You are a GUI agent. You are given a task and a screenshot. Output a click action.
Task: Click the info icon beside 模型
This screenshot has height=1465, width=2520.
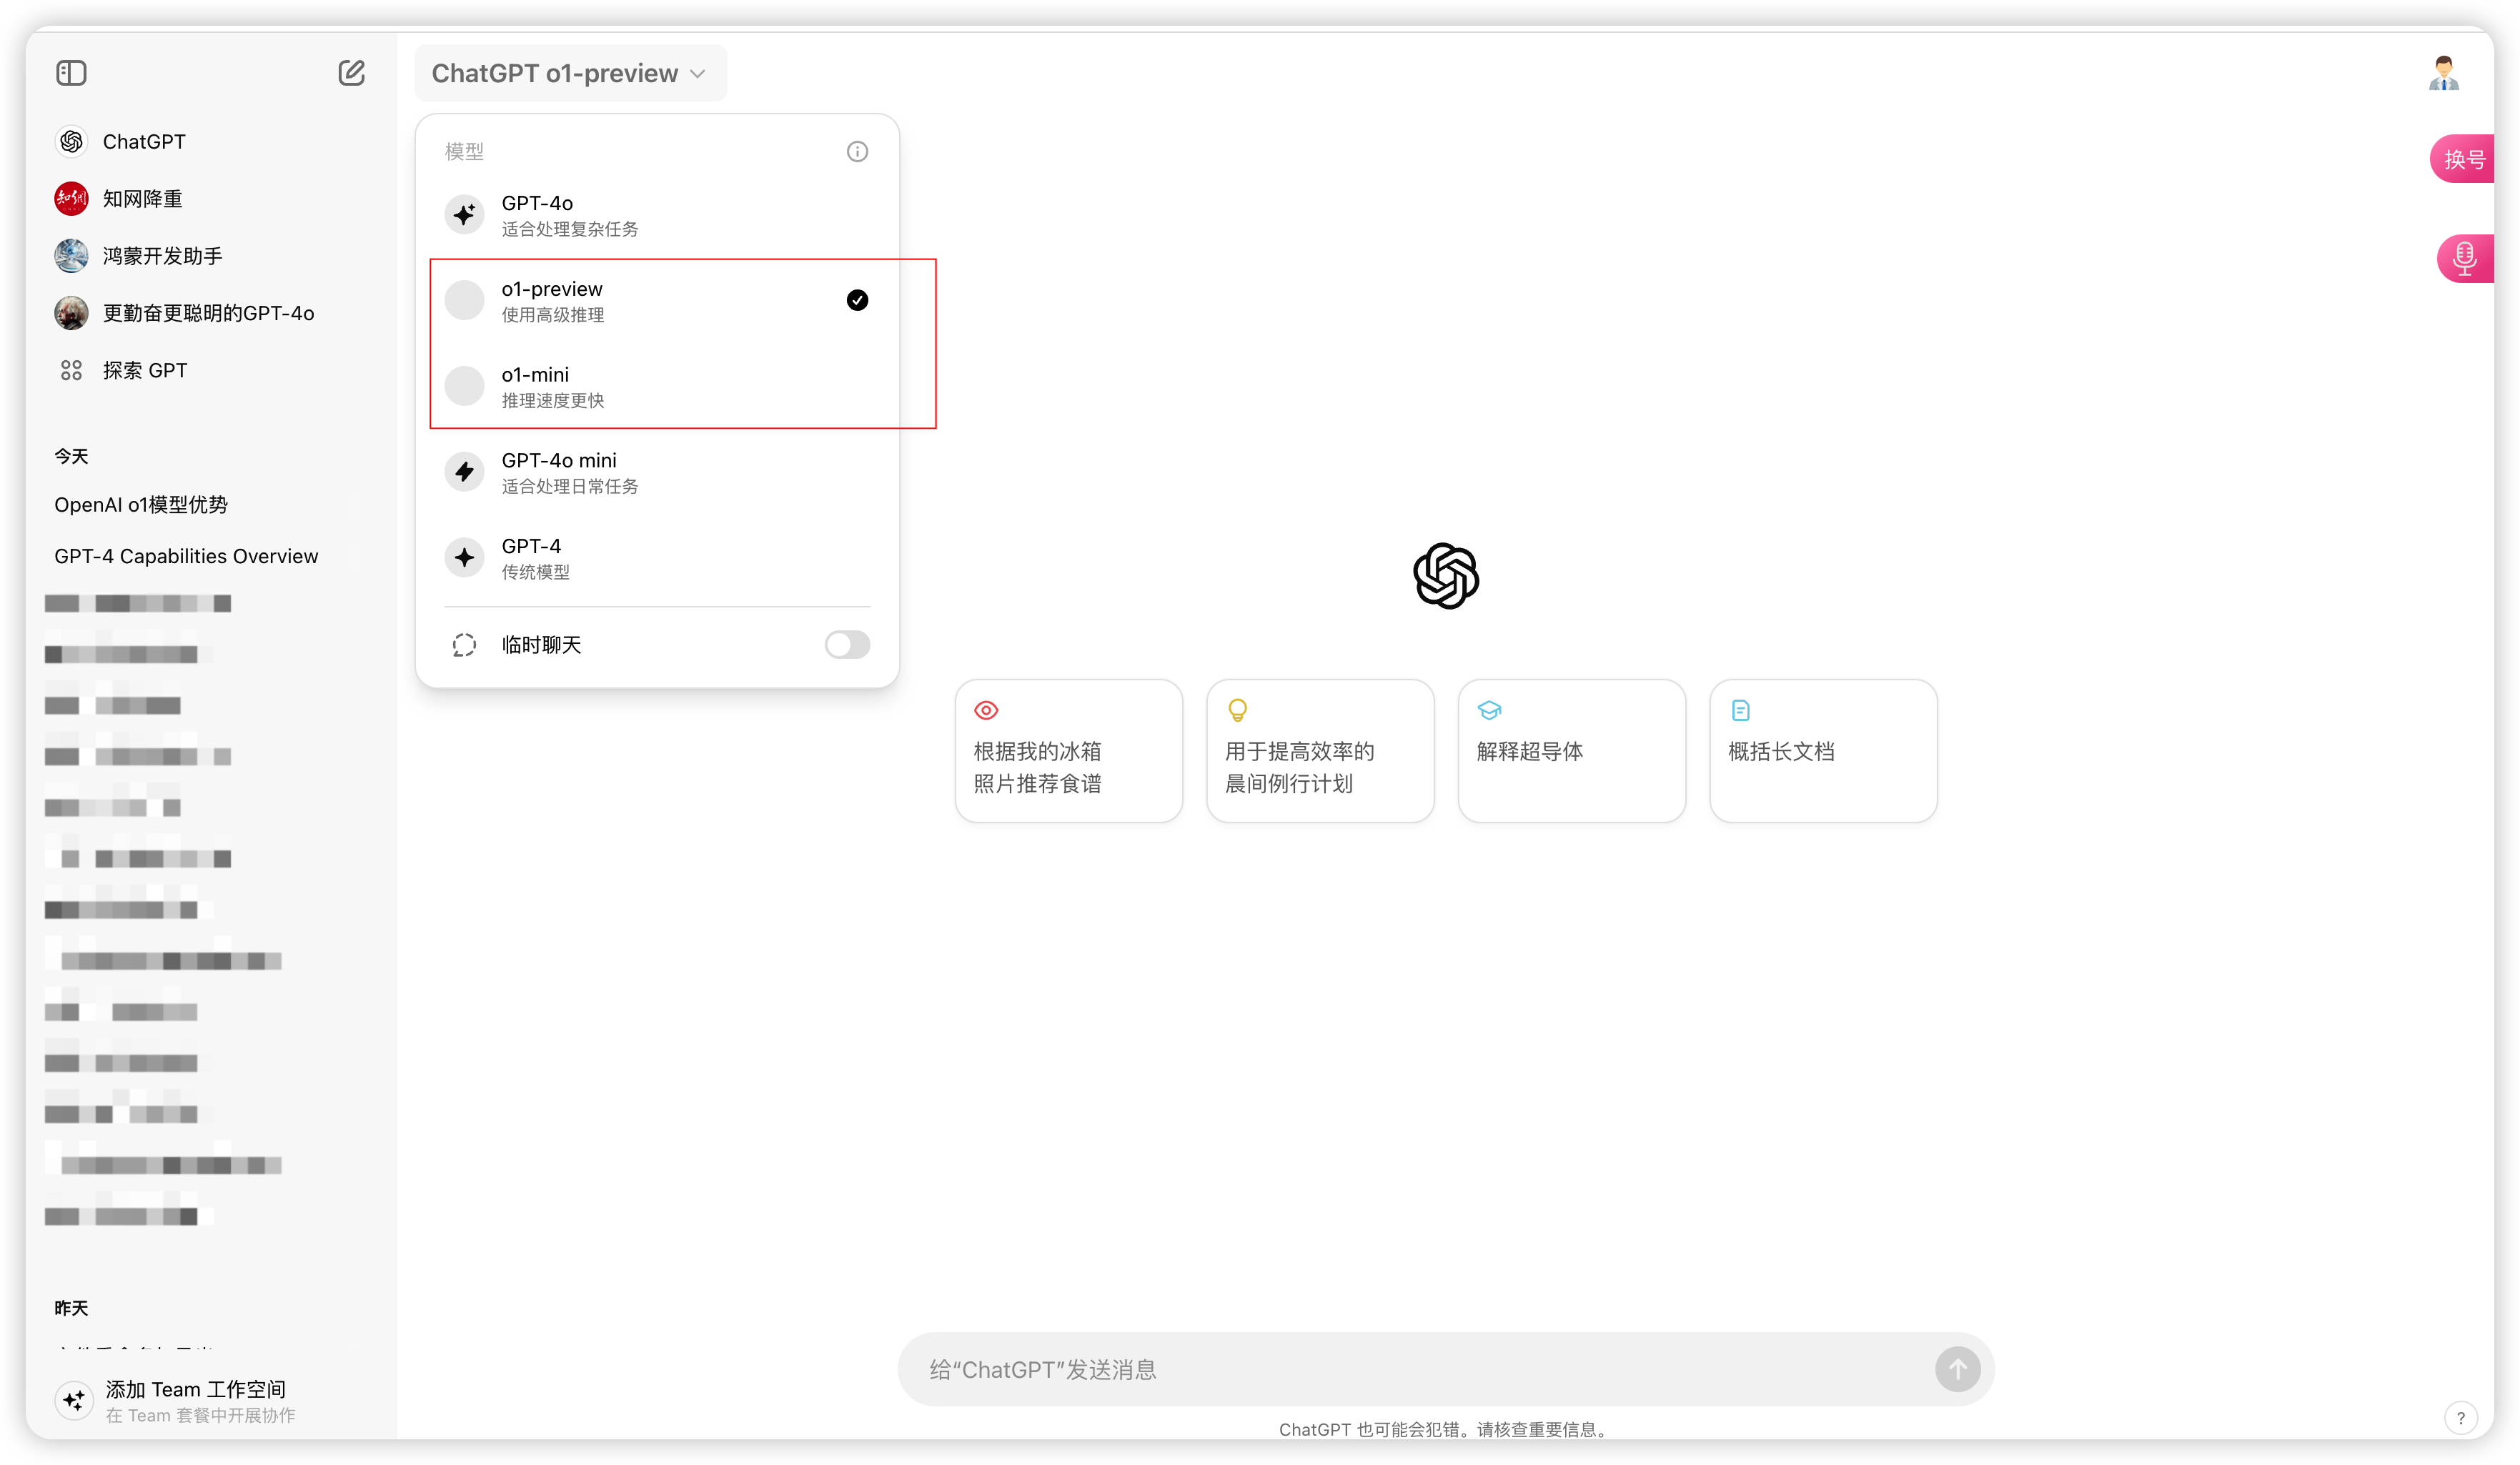click(857, 151)
